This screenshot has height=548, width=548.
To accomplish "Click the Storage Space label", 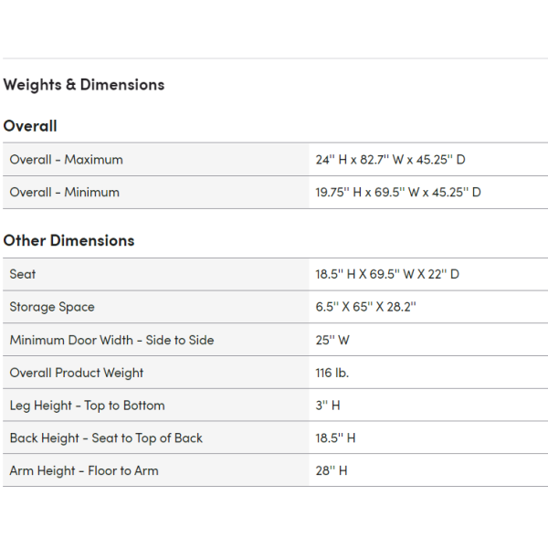I will 52,307.
